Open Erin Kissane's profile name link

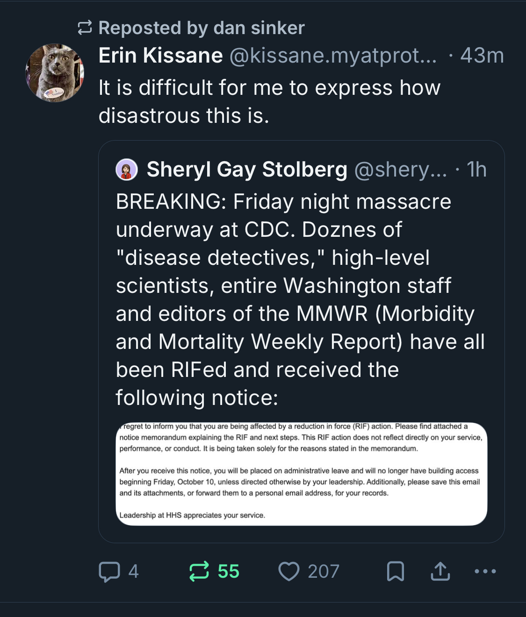point(160,56)
